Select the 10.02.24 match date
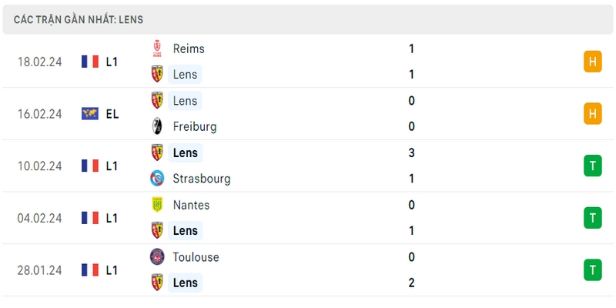Viewport: 616px width, 308px height. click(x=40, y=166)
